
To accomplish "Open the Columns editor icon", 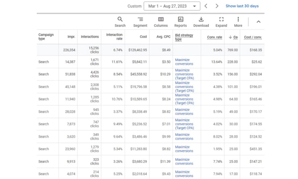I will [x=161, y=19].
